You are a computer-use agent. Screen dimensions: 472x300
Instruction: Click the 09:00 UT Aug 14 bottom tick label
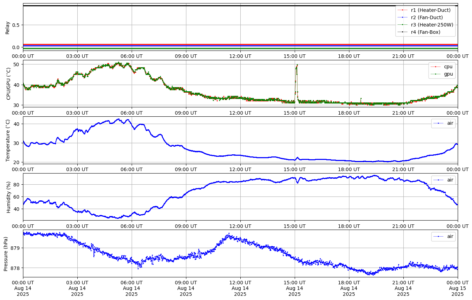[186, 288]
